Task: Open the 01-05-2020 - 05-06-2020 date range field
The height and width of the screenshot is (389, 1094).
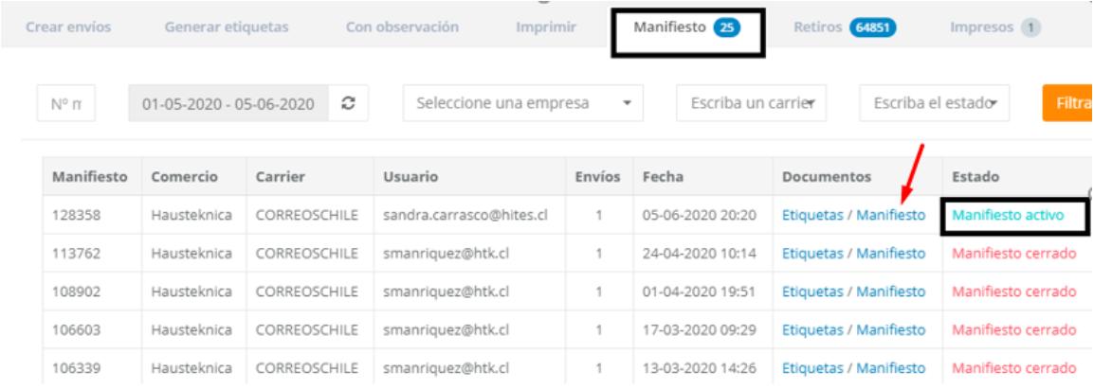Action: pos(228,103)
